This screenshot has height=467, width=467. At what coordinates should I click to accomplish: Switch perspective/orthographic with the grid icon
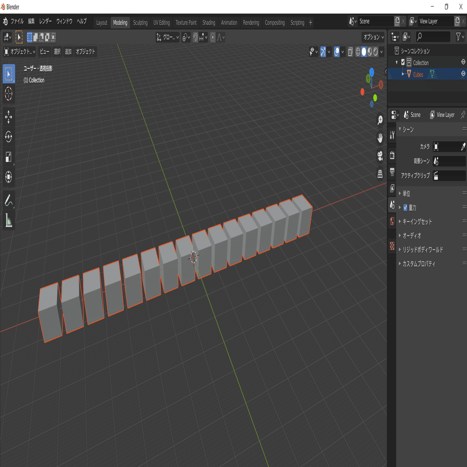tap(380, 174)
